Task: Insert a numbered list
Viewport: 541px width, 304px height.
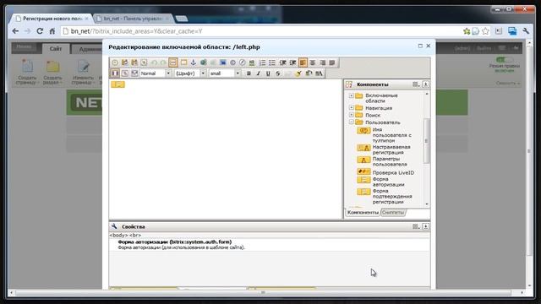Action: click(262, 62)
